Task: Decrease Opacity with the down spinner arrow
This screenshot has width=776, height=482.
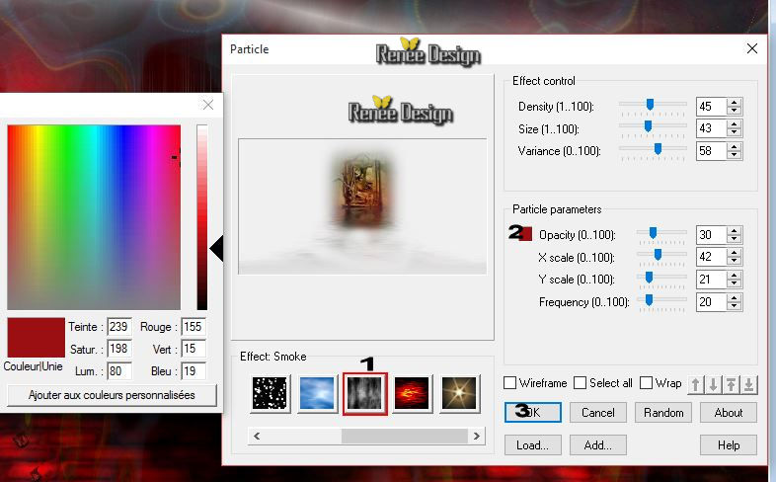Action: 735,239
